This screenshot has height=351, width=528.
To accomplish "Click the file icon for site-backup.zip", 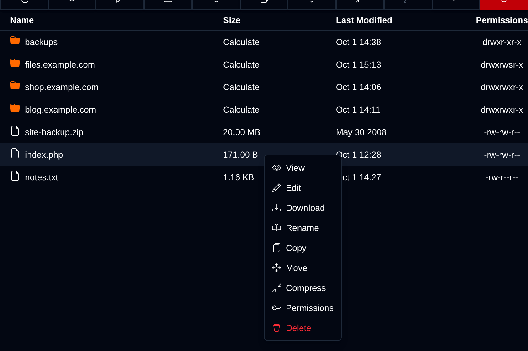I will pyautogui.click(x=15, y=131).
